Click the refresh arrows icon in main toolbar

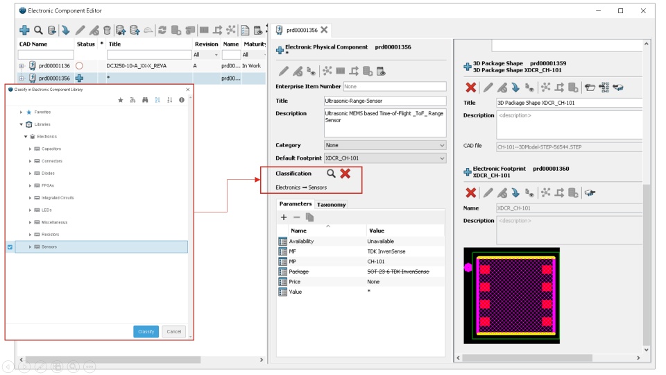162,30
